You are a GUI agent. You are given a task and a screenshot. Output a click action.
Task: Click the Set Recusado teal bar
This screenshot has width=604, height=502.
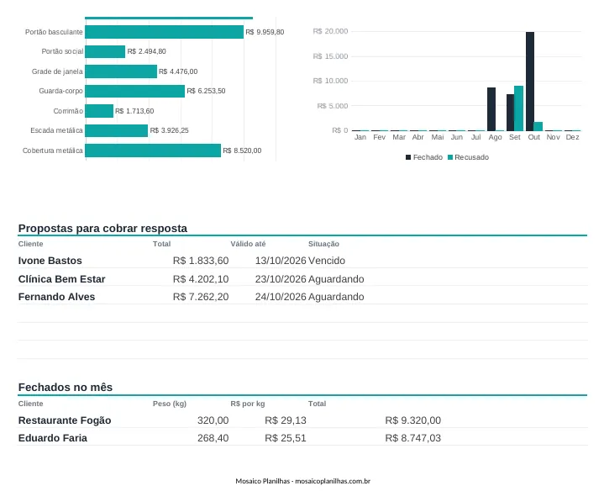tap(518, 108)
